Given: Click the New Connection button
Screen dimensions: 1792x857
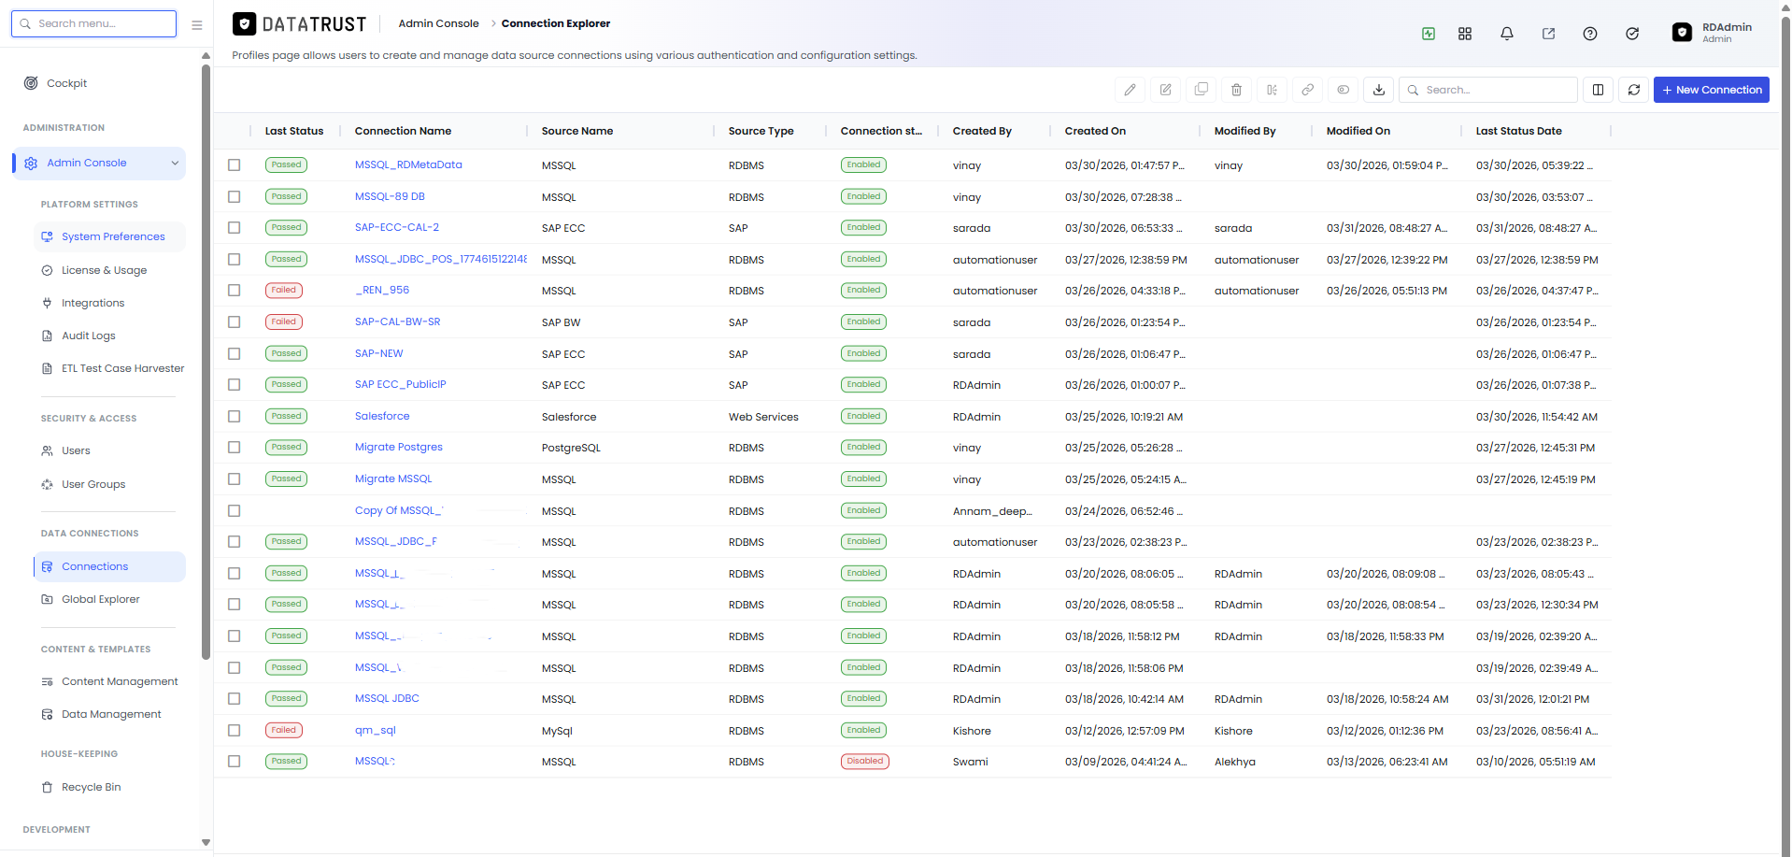Looking at the screenshot, I should click(x=1711, y=90).
